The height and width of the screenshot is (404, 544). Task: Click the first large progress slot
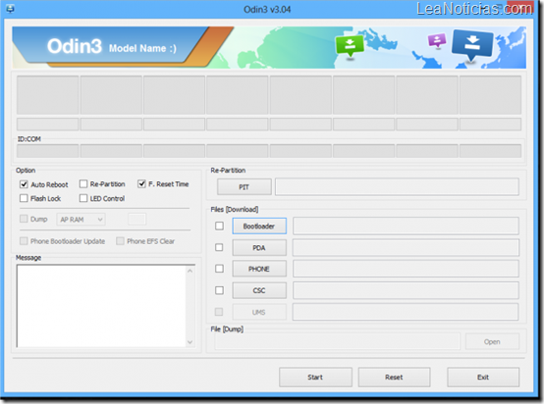pos(47,95)
